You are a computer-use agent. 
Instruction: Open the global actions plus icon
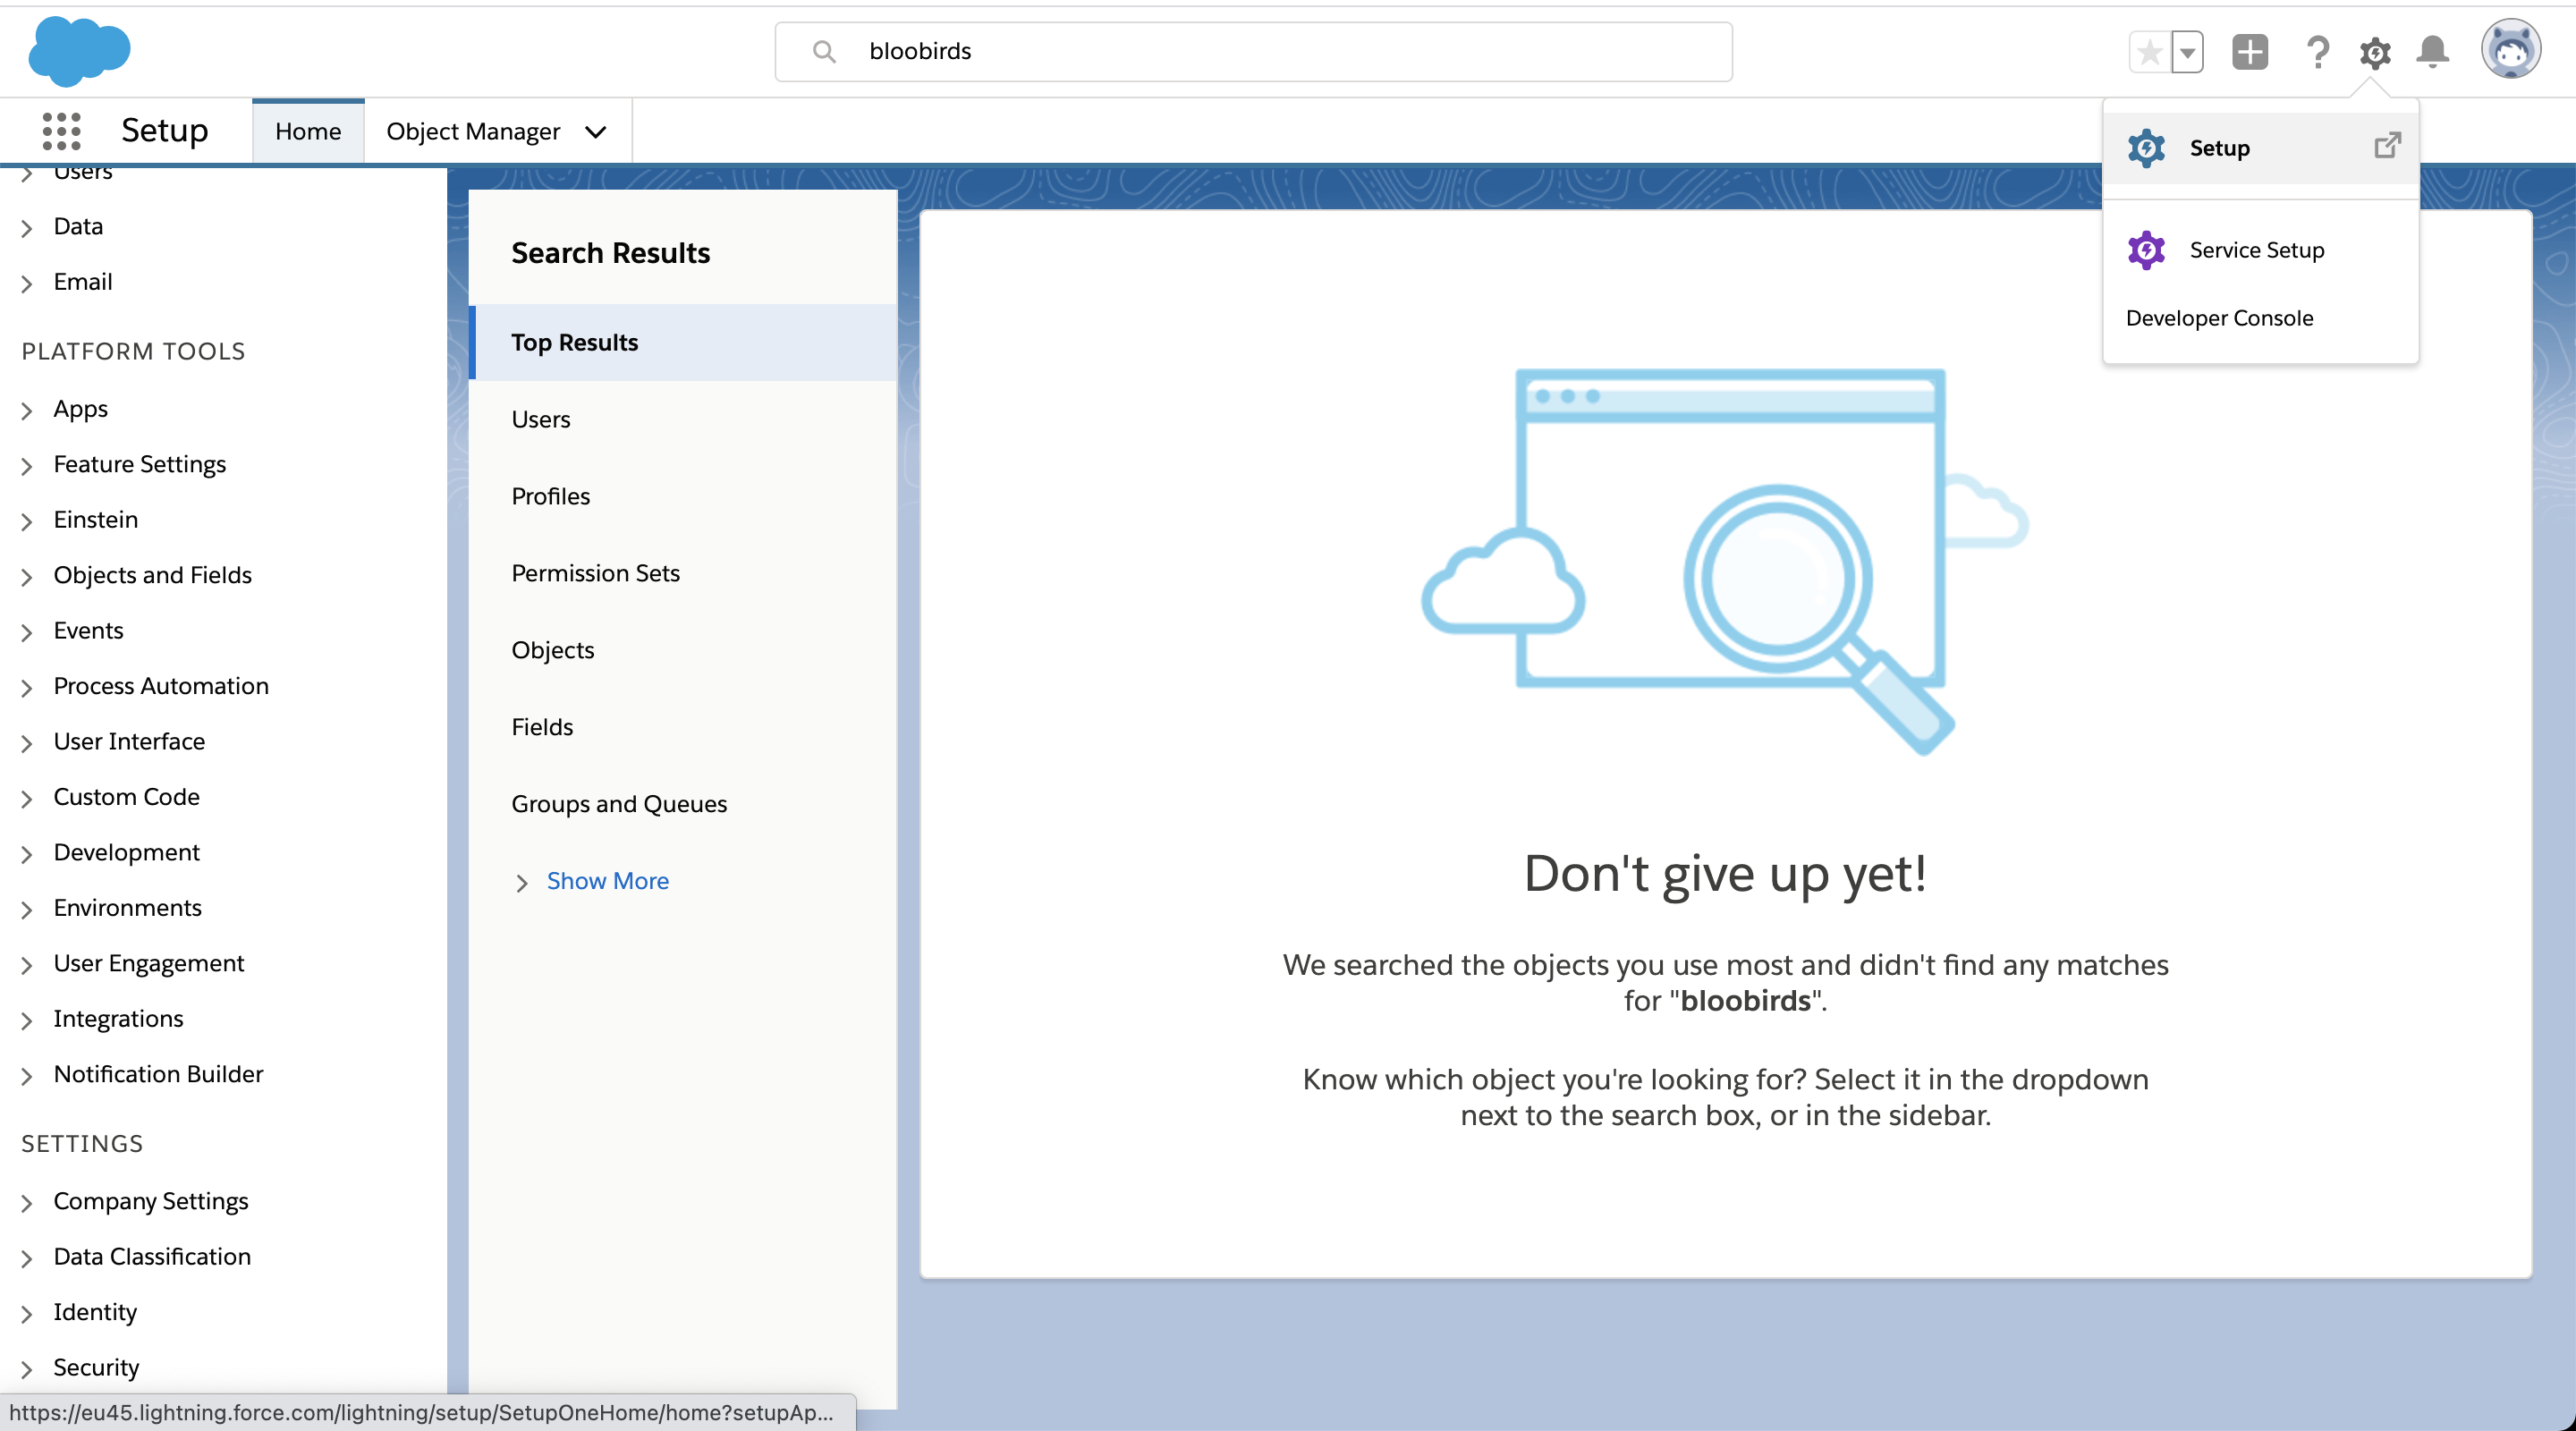(2250, 52)
